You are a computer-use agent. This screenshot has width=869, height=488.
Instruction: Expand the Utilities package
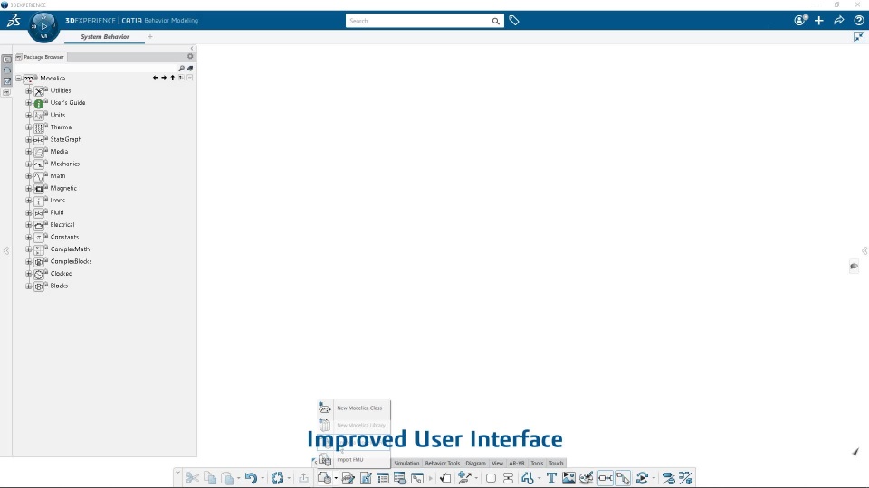coord(29,90)
